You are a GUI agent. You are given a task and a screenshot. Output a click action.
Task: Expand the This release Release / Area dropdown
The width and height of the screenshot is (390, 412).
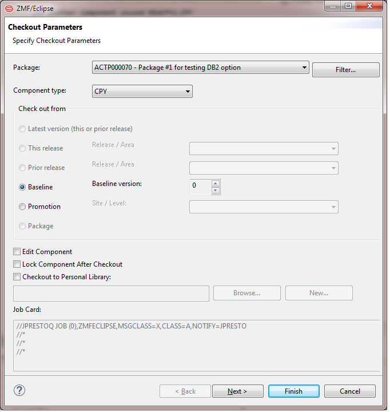(x=264, y=148)
